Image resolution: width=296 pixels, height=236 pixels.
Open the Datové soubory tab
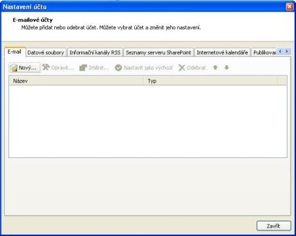coord(46,52)
